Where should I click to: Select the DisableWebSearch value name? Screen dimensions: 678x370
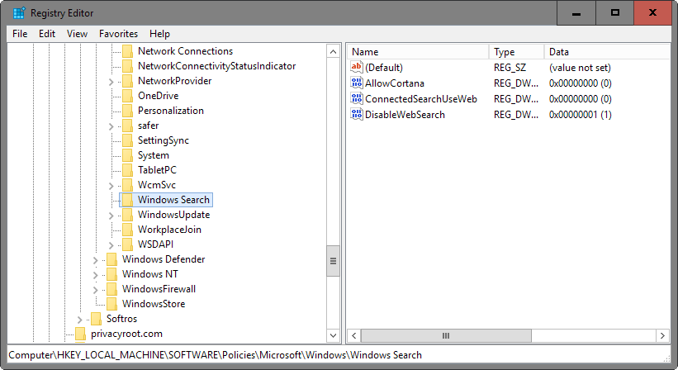405,115
